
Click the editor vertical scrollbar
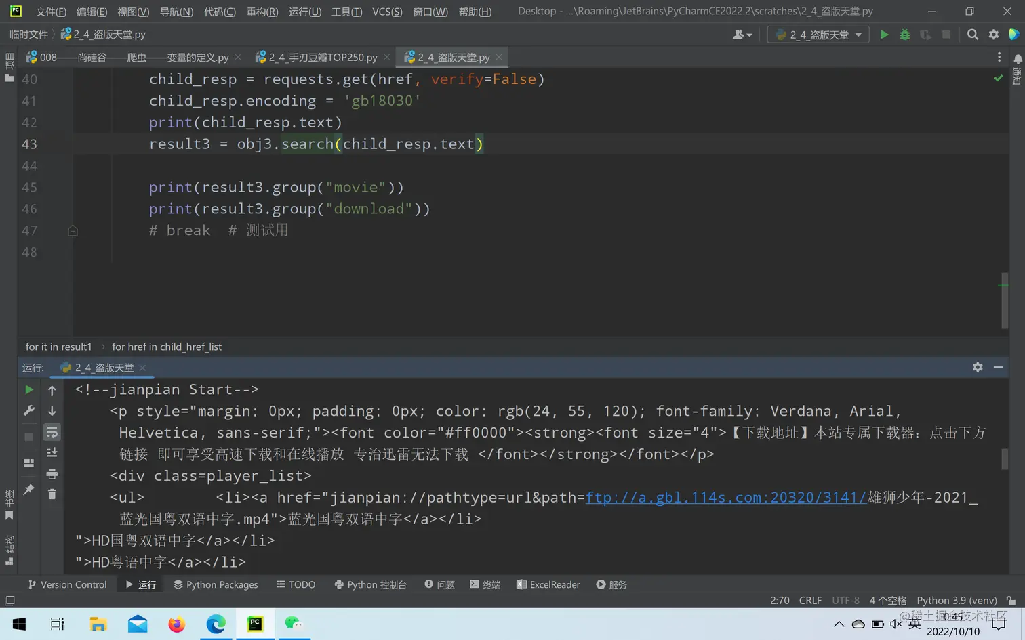coord(1005,300)
